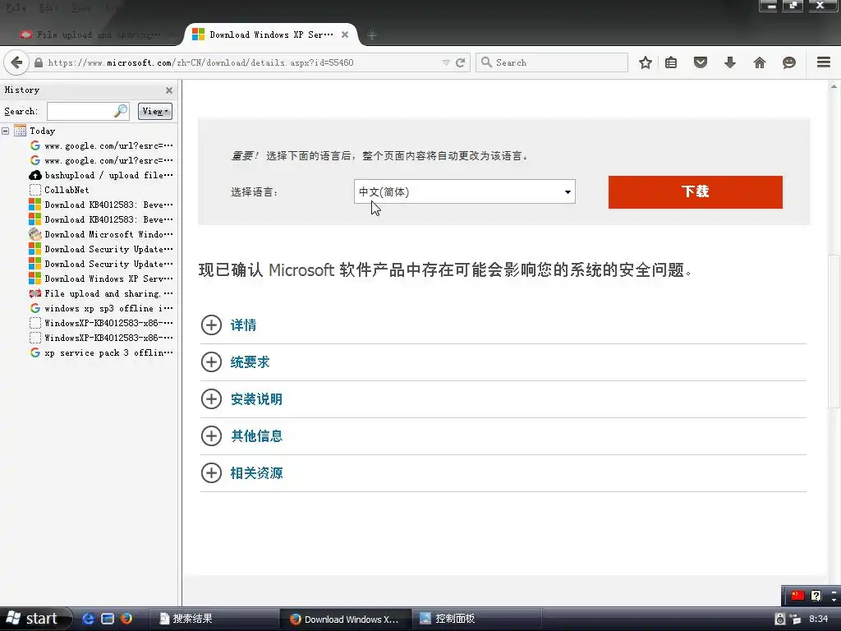Launch Internet Explorer from quick launch
841x631 pixels.
[x=89, y=619]
